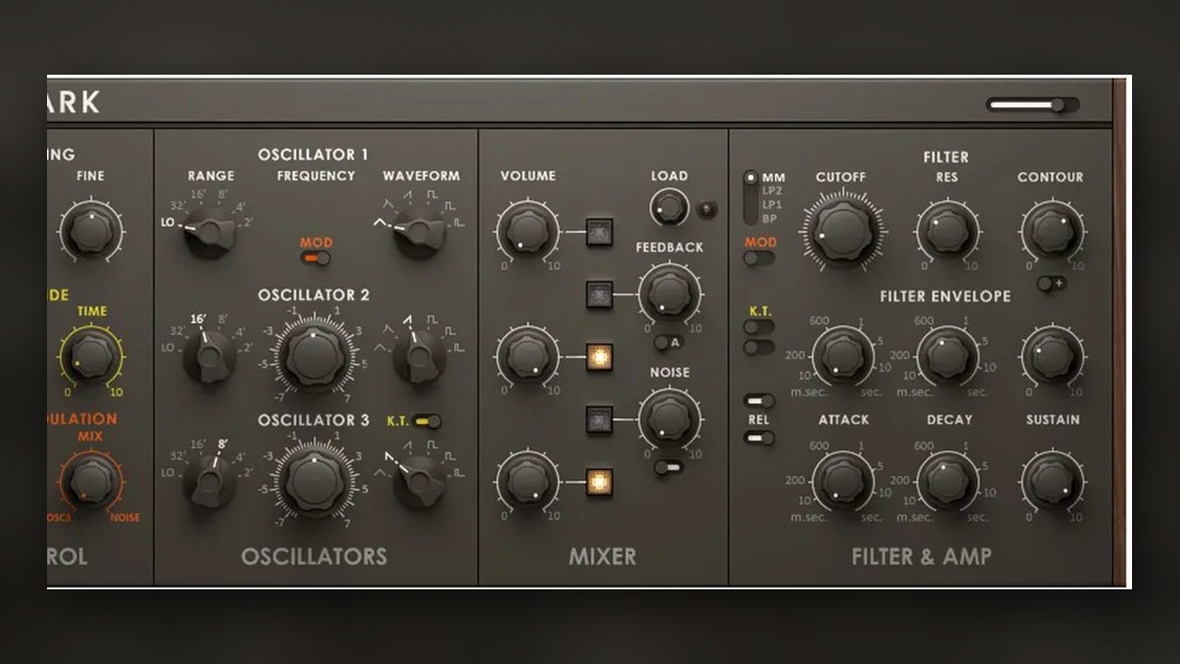
Task: Turn off the lit Oscillator 3 mixer button
Action: pos(599,481)
